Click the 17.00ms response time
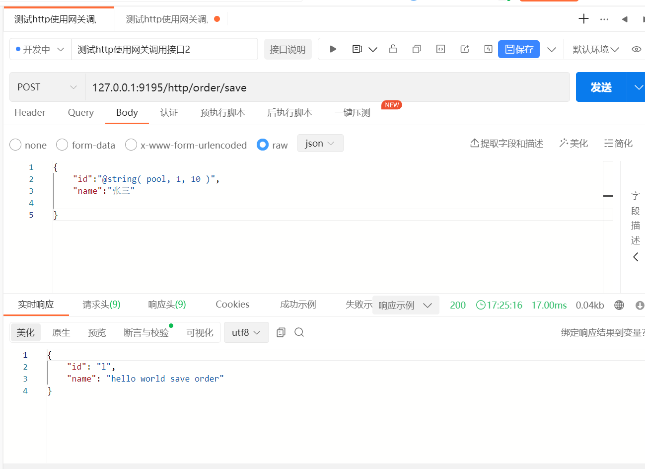Viewport: 645px width, 469px height. [549, 305]
